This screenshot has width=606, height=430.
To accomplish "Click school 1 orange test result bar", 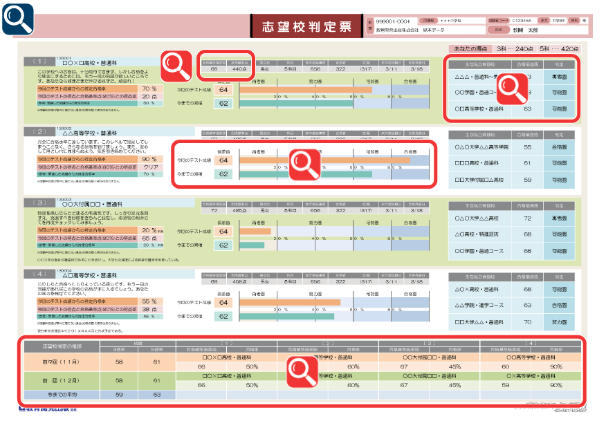I will tap(305, 89).
